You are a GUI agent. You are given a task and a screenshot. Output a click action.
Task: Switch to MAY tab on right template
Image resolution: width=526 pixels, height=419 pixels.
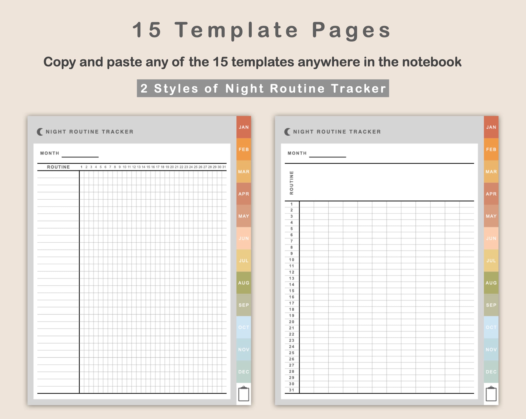pyautogui.click(x=491, y=216)
